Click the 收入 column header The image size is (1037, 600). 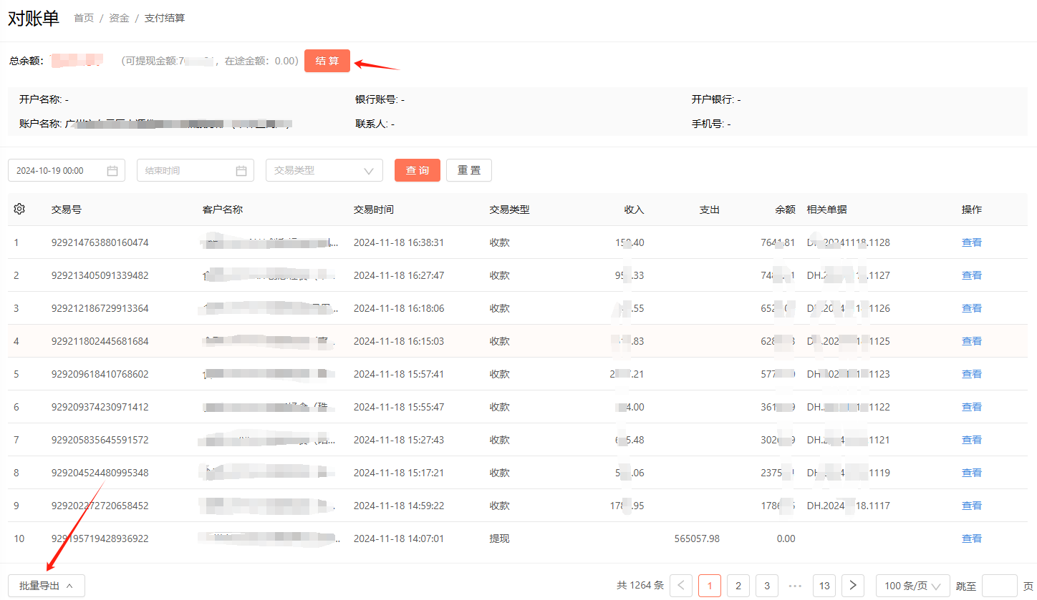[635, 210]
